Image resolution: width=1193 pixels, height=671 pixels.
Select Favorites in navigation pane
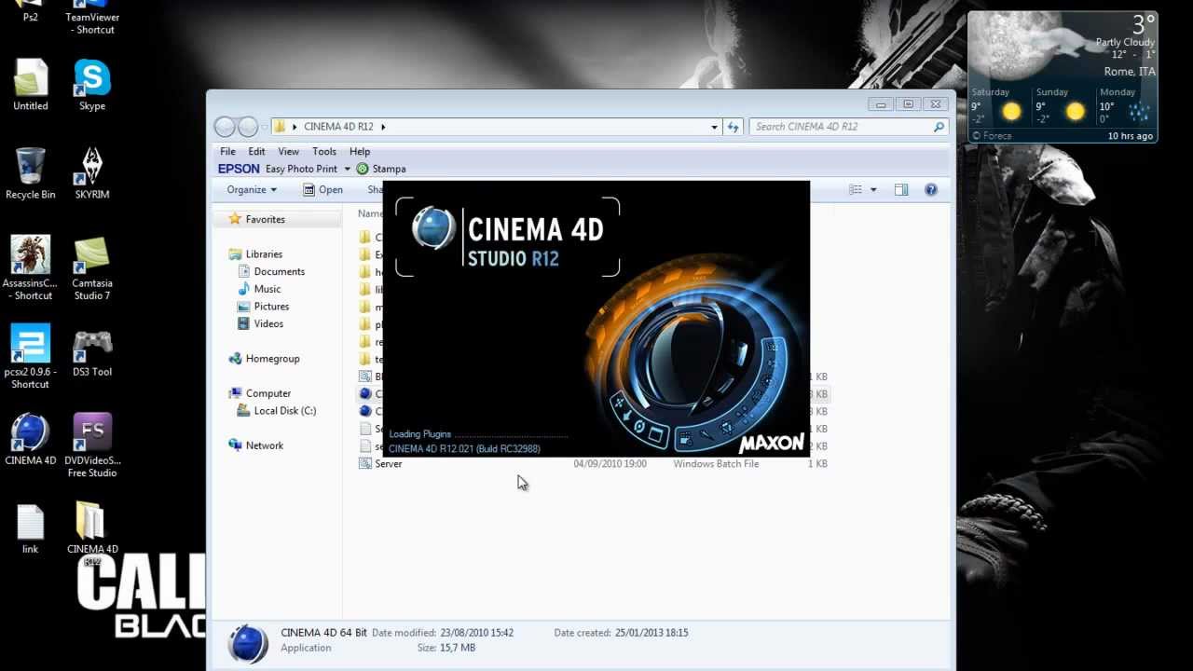pyautogui.click(x=265, y=219)
